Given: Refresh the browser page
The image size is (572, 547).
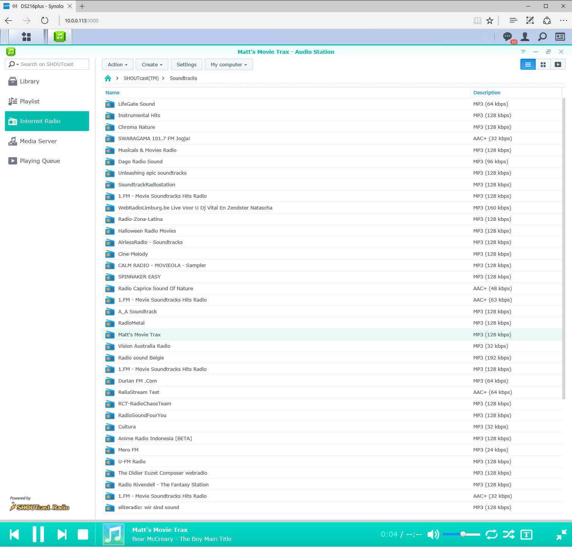Looking at the screenshot, I should pos(45,20).
